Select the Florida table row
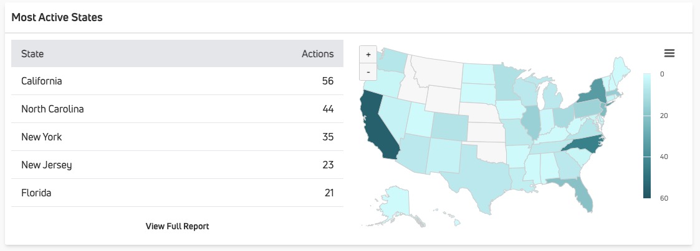Screen dimensions: 700x251 pyautogui.click(x=177, y=193)
